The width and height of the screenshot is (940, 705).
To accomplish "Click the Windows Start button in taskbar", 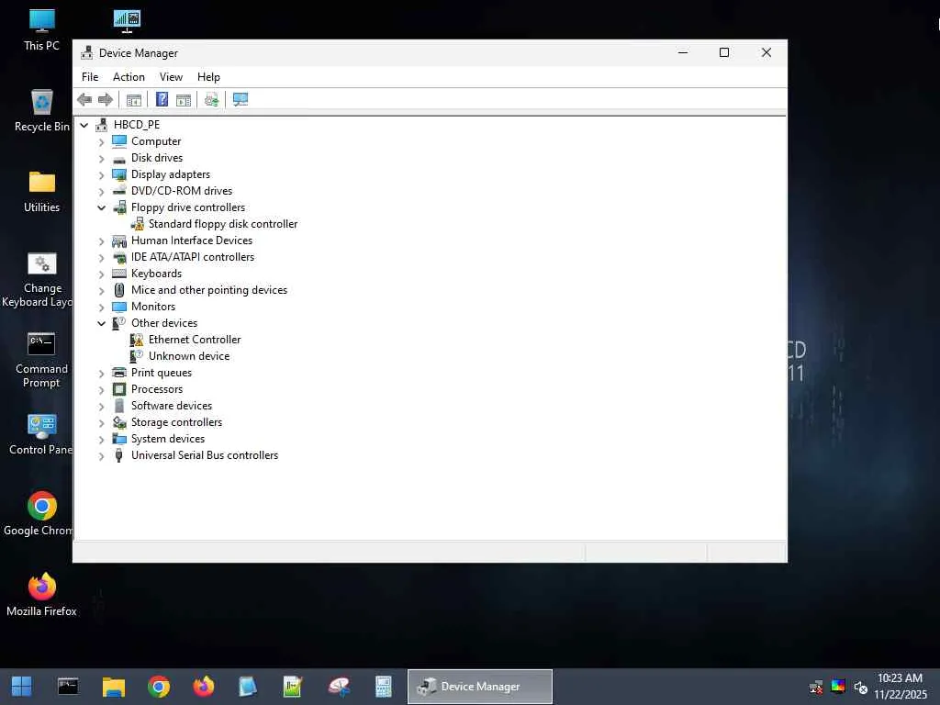I will 22,687.
